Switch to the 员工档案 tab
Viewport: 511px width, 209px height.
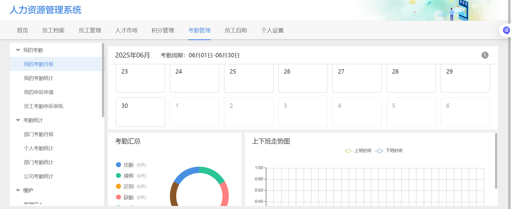tap(53, 30)
